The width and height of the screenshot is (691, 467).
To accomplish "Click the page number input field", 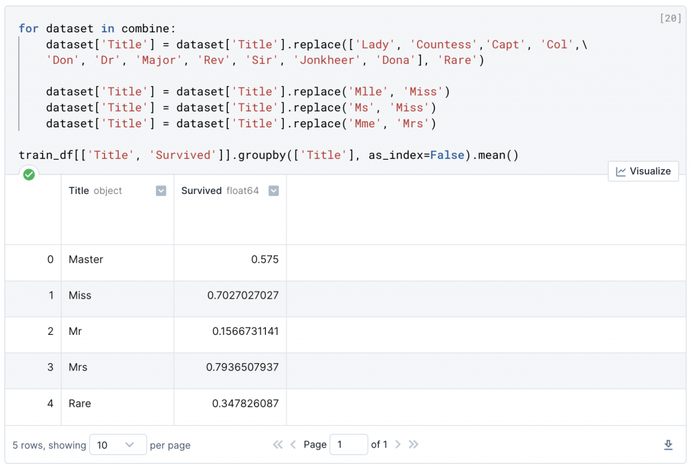I will (x=348, y=445).
